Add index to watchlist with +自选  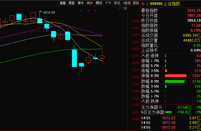pos(126,3)
